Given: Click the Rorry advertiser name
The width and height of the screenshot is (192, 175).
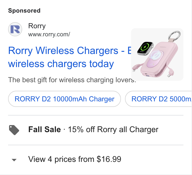Looking at the screenshot, I should [37, 26].
